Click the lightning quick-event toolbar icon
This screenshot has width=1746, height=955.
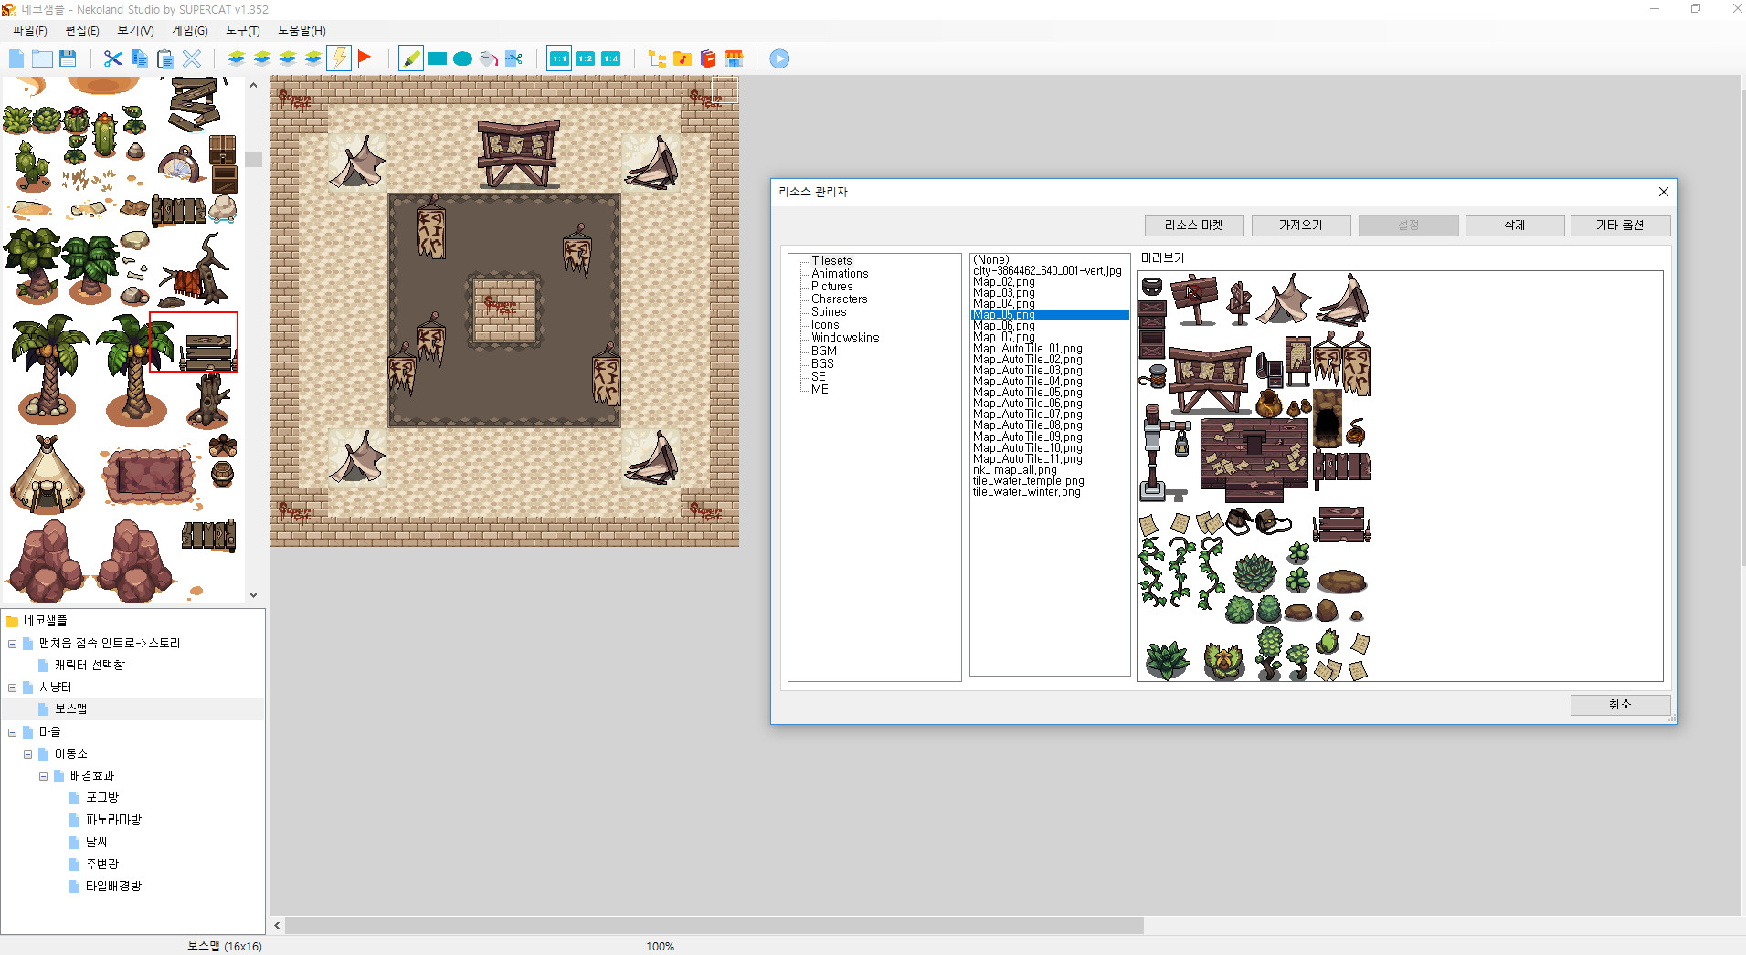pyautogui.click(x=339, y=58)
